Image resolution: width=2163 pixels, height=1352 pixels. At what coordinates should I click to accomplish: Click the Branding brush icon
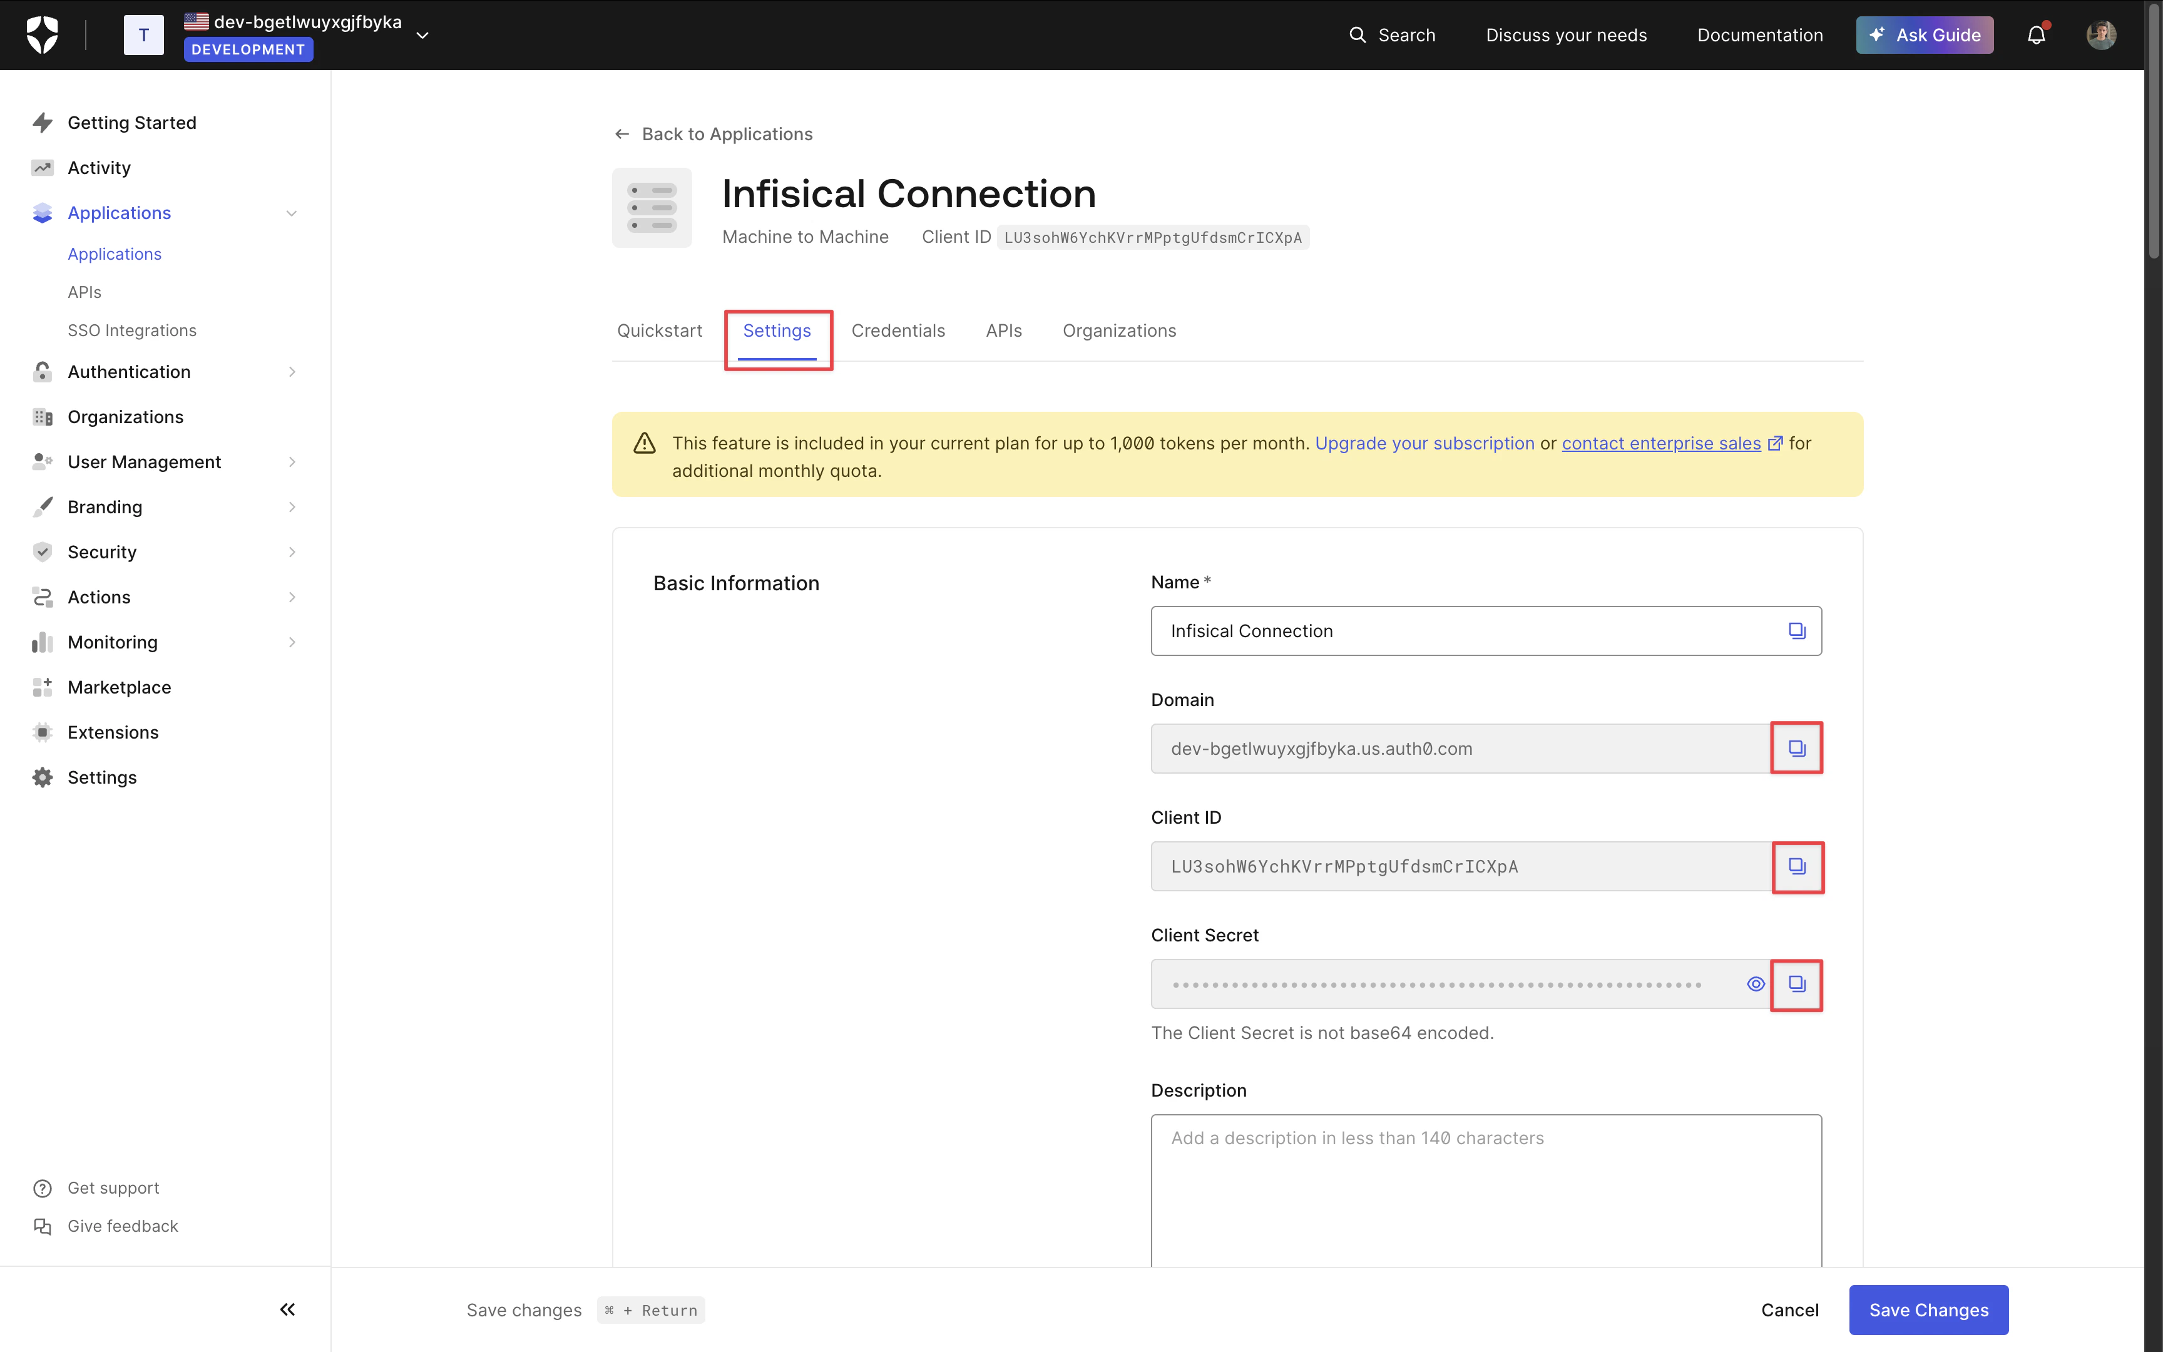pyautogui.click(x=42, y=507)
